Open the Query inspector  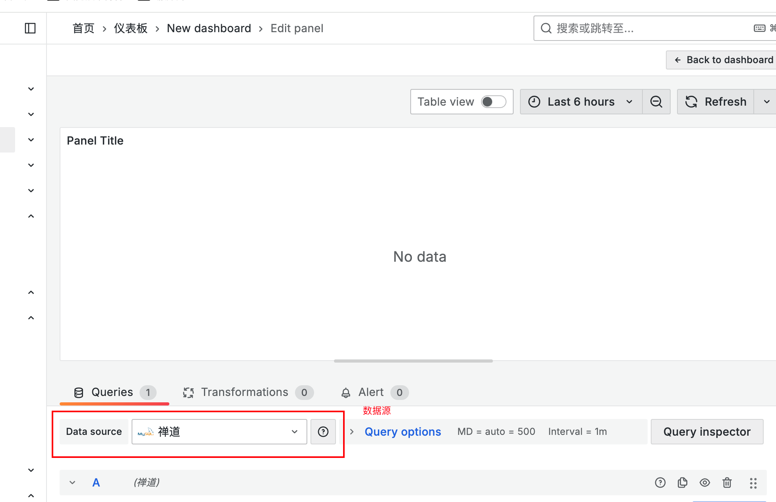pos(707,432)
